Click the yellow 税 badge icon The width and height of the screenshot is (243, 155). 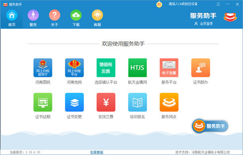tap(159, 4)
